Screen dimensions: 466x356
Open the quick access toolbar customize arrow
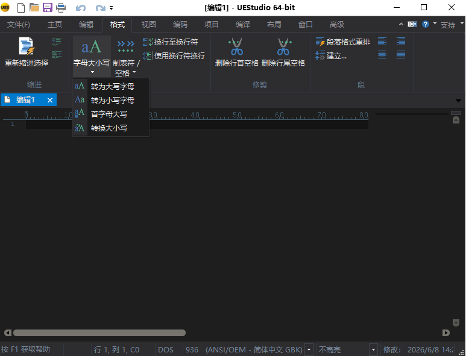[x=111, y=8]
